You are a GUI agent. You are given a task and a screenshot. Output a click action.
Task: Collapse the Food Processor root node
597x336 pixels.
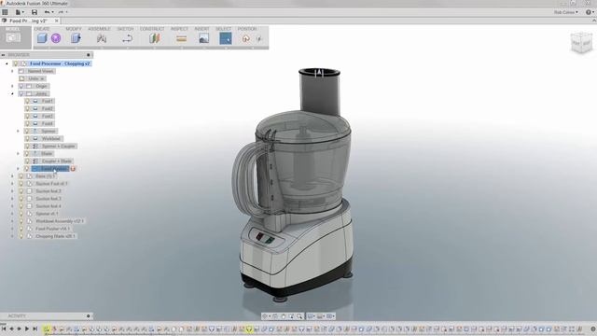pyautogui.click(x=7, y=63)
